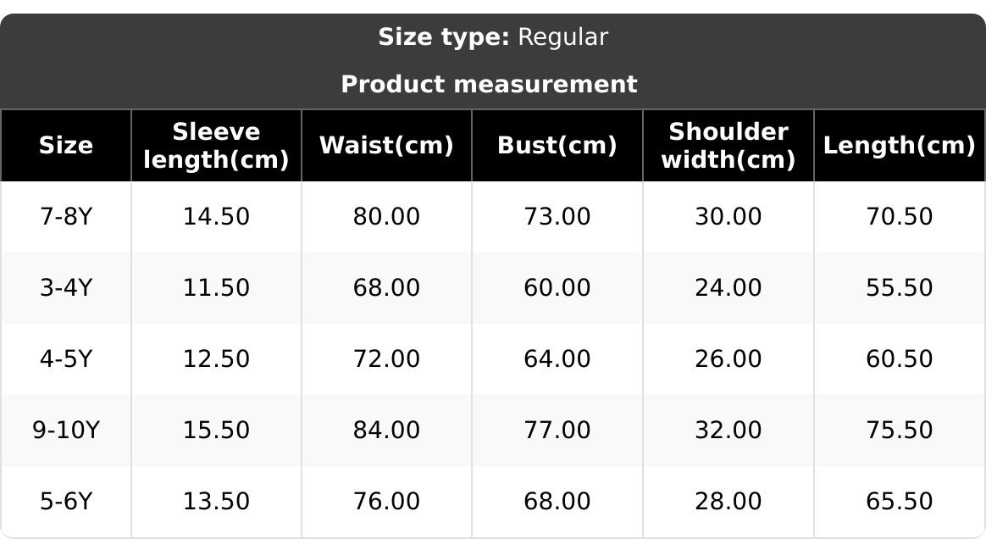
Task: Click the Waist(cm) column header
Action: click(386, 146)
